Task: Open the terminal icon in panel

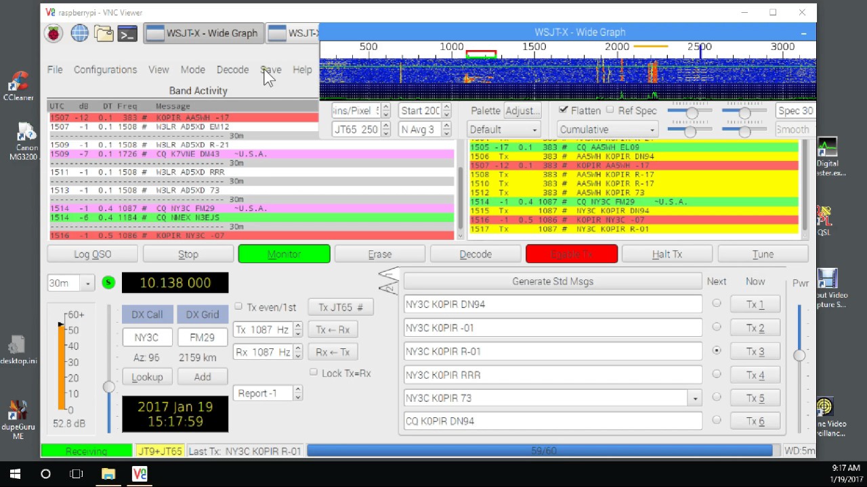Action: click(127, 33)
